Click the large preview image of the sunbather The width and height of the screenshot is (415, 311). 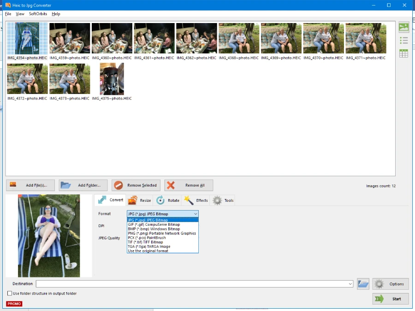coord(49,236)
